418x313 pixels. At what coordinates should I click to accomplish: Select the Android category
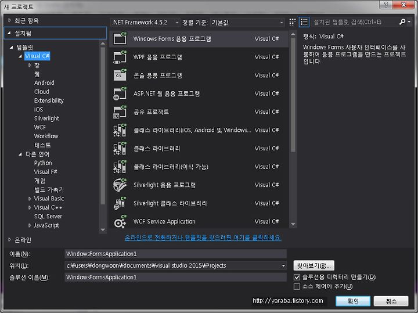pos(44,82)
